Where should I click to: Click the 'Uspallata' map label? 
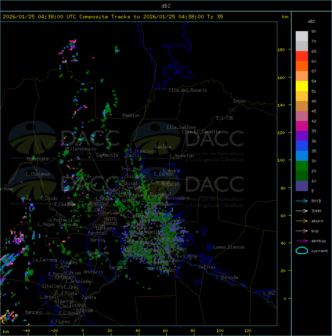tap(38, 159)
